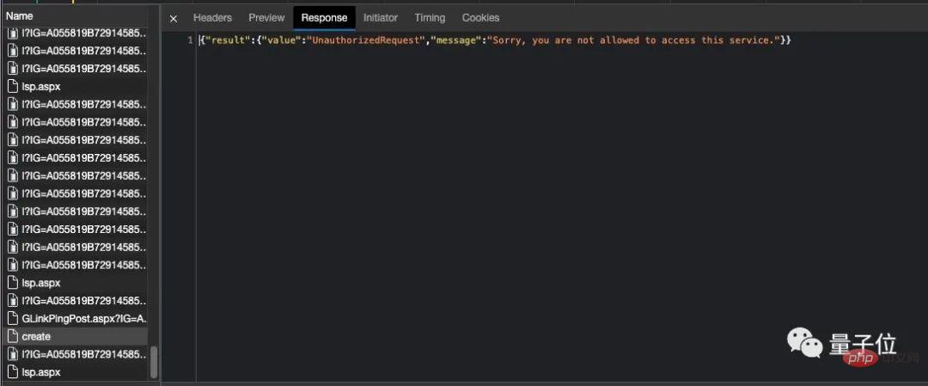The width and height of the screenshot is (928, 386).
Task: Click the Name column header
Action: click(x=20, y=16)
